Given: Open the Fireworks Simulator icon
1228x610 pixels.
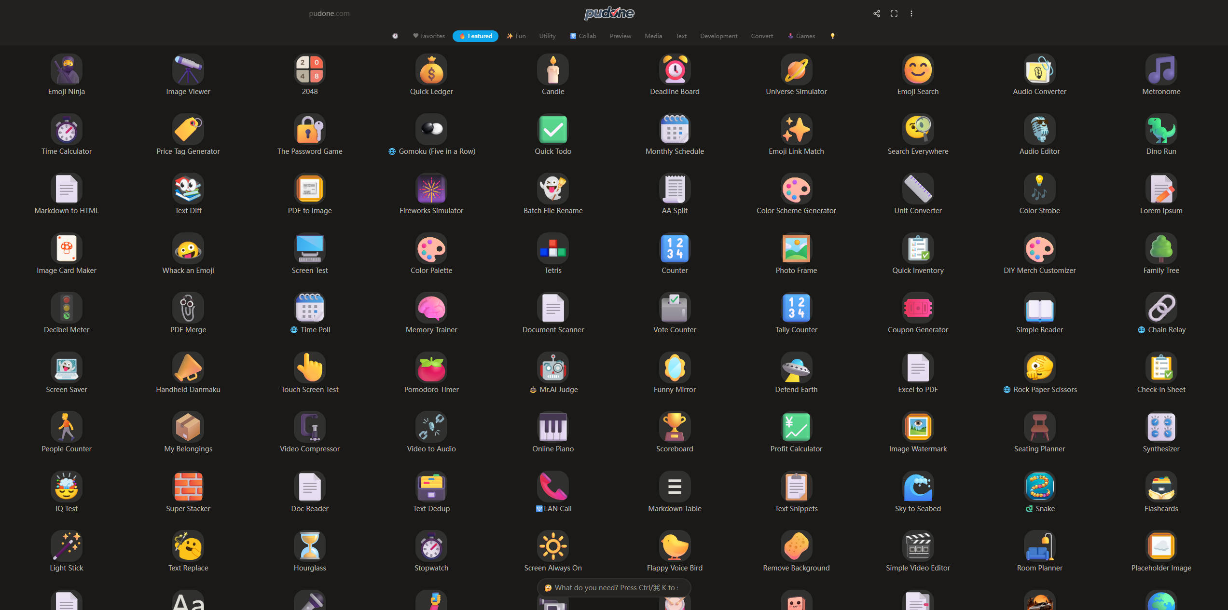Looking at the screenshot, I should pyautogui.click(x=431, y=189).
